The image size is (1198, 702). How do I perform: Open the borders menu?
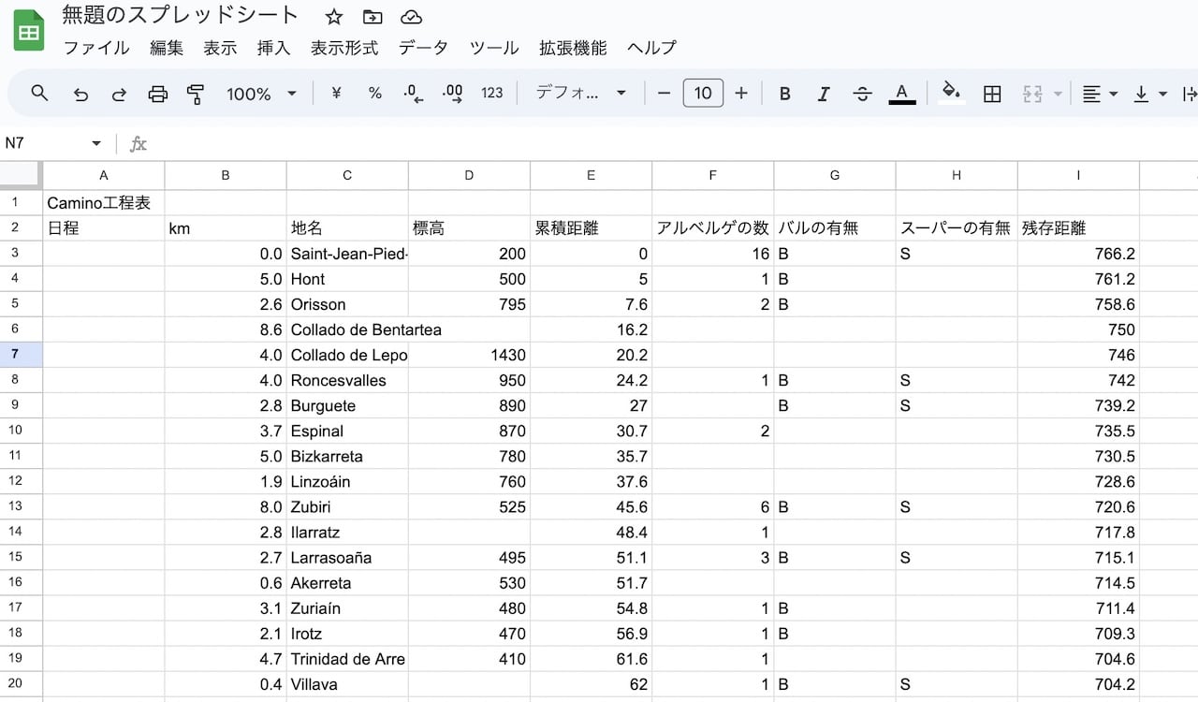click(x=992, y=94)
